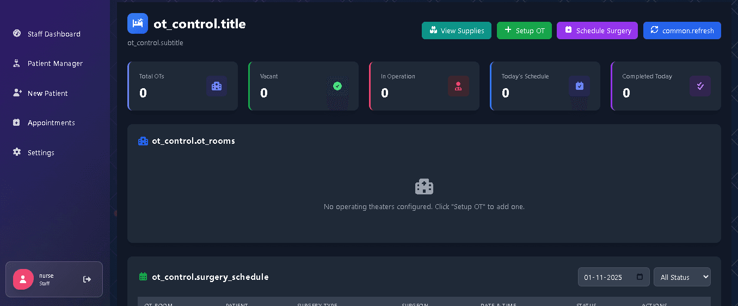Click the Completed Today double-check icon
Image resolution: width=738 pixels, height=306 pixels.
pyautogui.click(x=700, y=86)
